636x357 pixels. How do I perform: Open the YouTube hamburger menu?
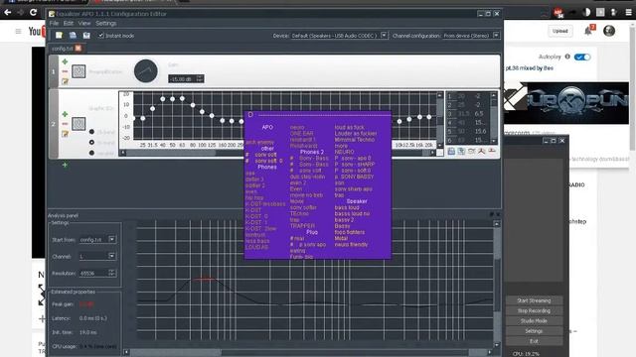[18, 31]
